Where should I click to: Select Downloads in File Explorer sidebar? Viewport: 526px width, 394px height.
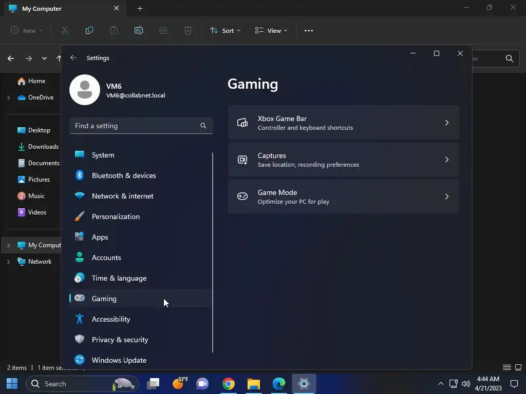point(38,147)
